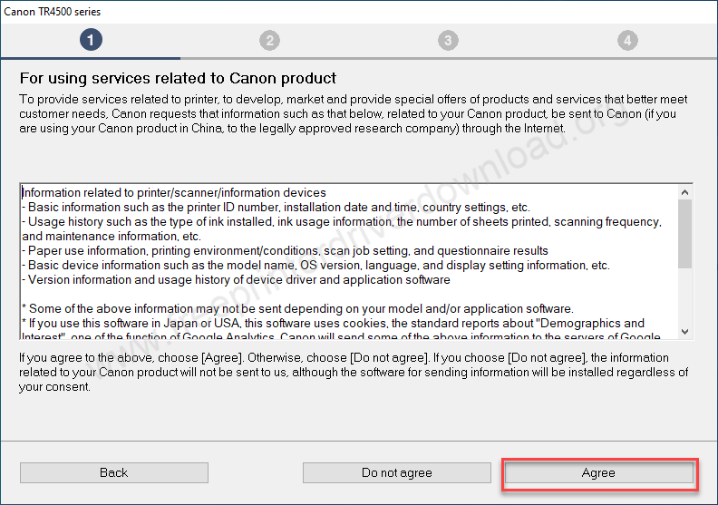Click the 'Canon TR4500 series' window title
Image resolution: width=718 pixels, height=505 pixels.
click(x=53, y=12)
